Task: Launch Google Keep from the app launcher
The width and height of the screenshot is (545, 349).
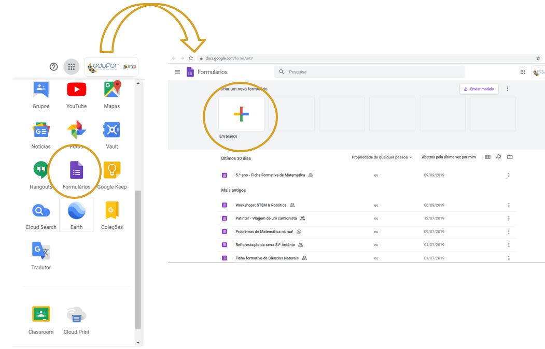Action: click(x=112, y=170)
